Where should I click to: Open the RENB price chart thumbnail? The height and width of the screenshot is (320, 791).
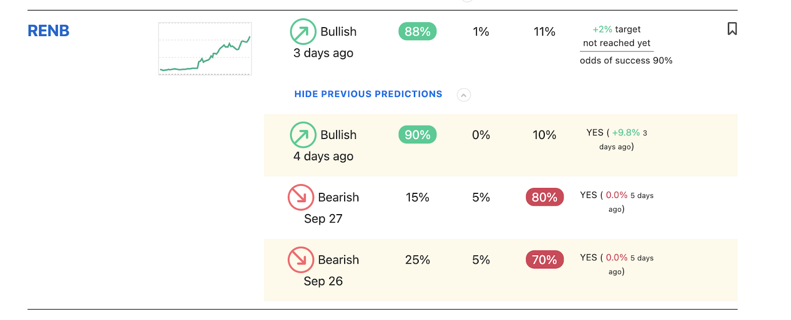(205, 48)
